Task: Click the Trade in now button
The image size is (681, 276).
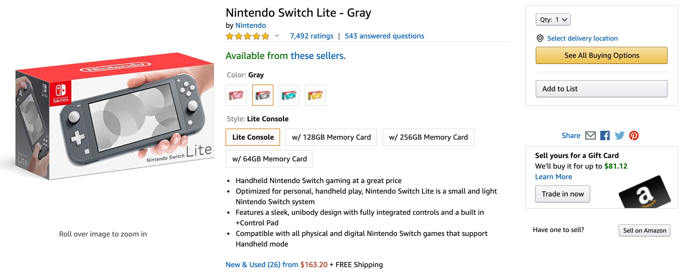Action: 562,194
